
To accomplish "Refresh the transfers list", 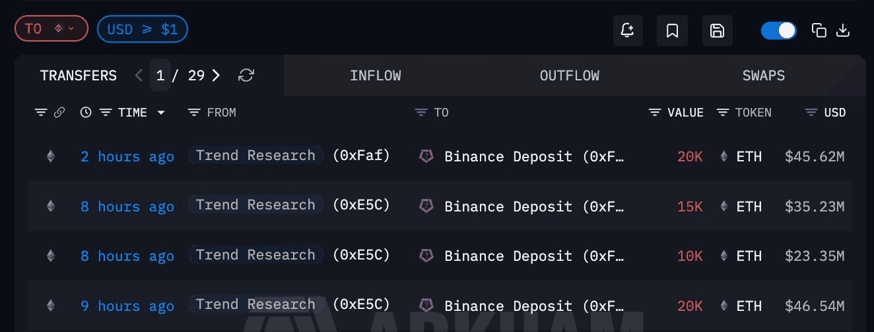I will pos(246,75).
